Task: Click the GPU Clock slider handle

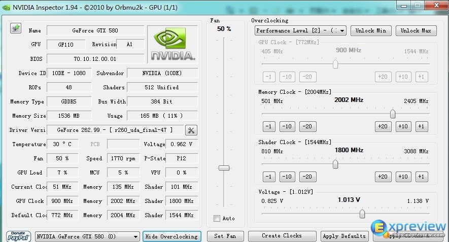Action: point(335,64)
